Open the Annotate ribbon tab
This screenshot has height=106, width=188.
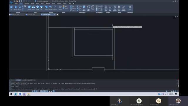pos(27,4)
